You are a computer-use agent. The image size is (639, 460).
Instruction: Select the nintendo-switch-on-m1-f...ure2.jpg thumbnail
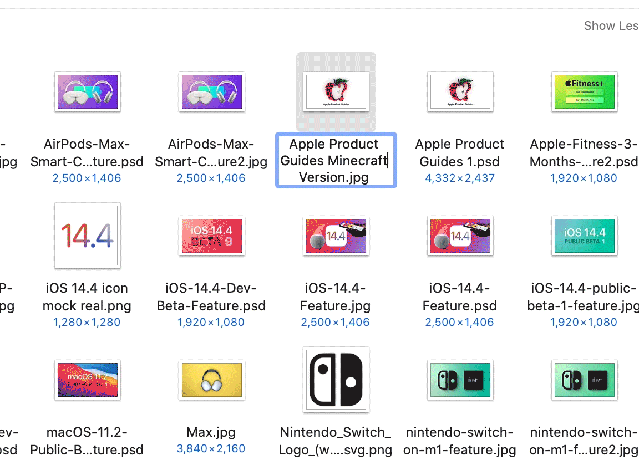point(585,380)
